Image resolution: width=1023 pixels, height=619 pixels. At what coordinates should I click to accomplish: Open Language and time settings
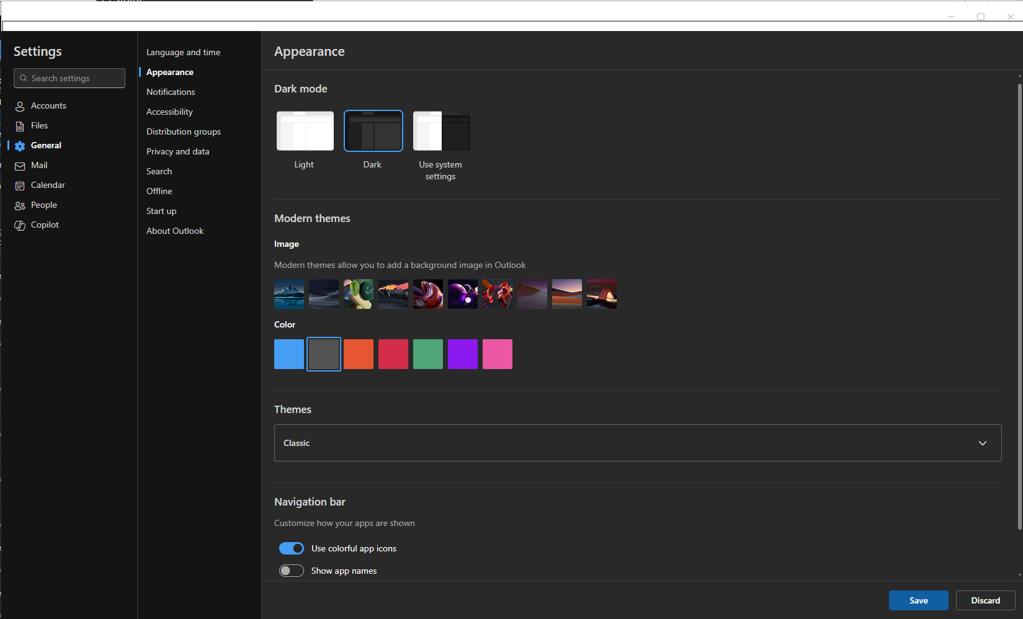click(x=184, y=52)
